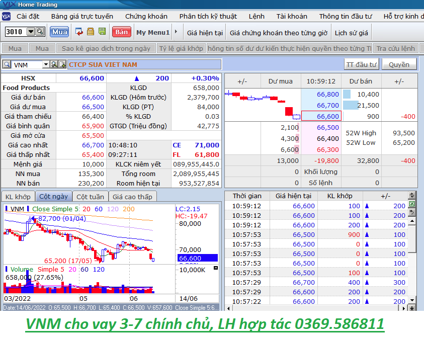Click the KL khớp column header in the trade list
This screenshot has height=337, width=424.
[340, 196]
